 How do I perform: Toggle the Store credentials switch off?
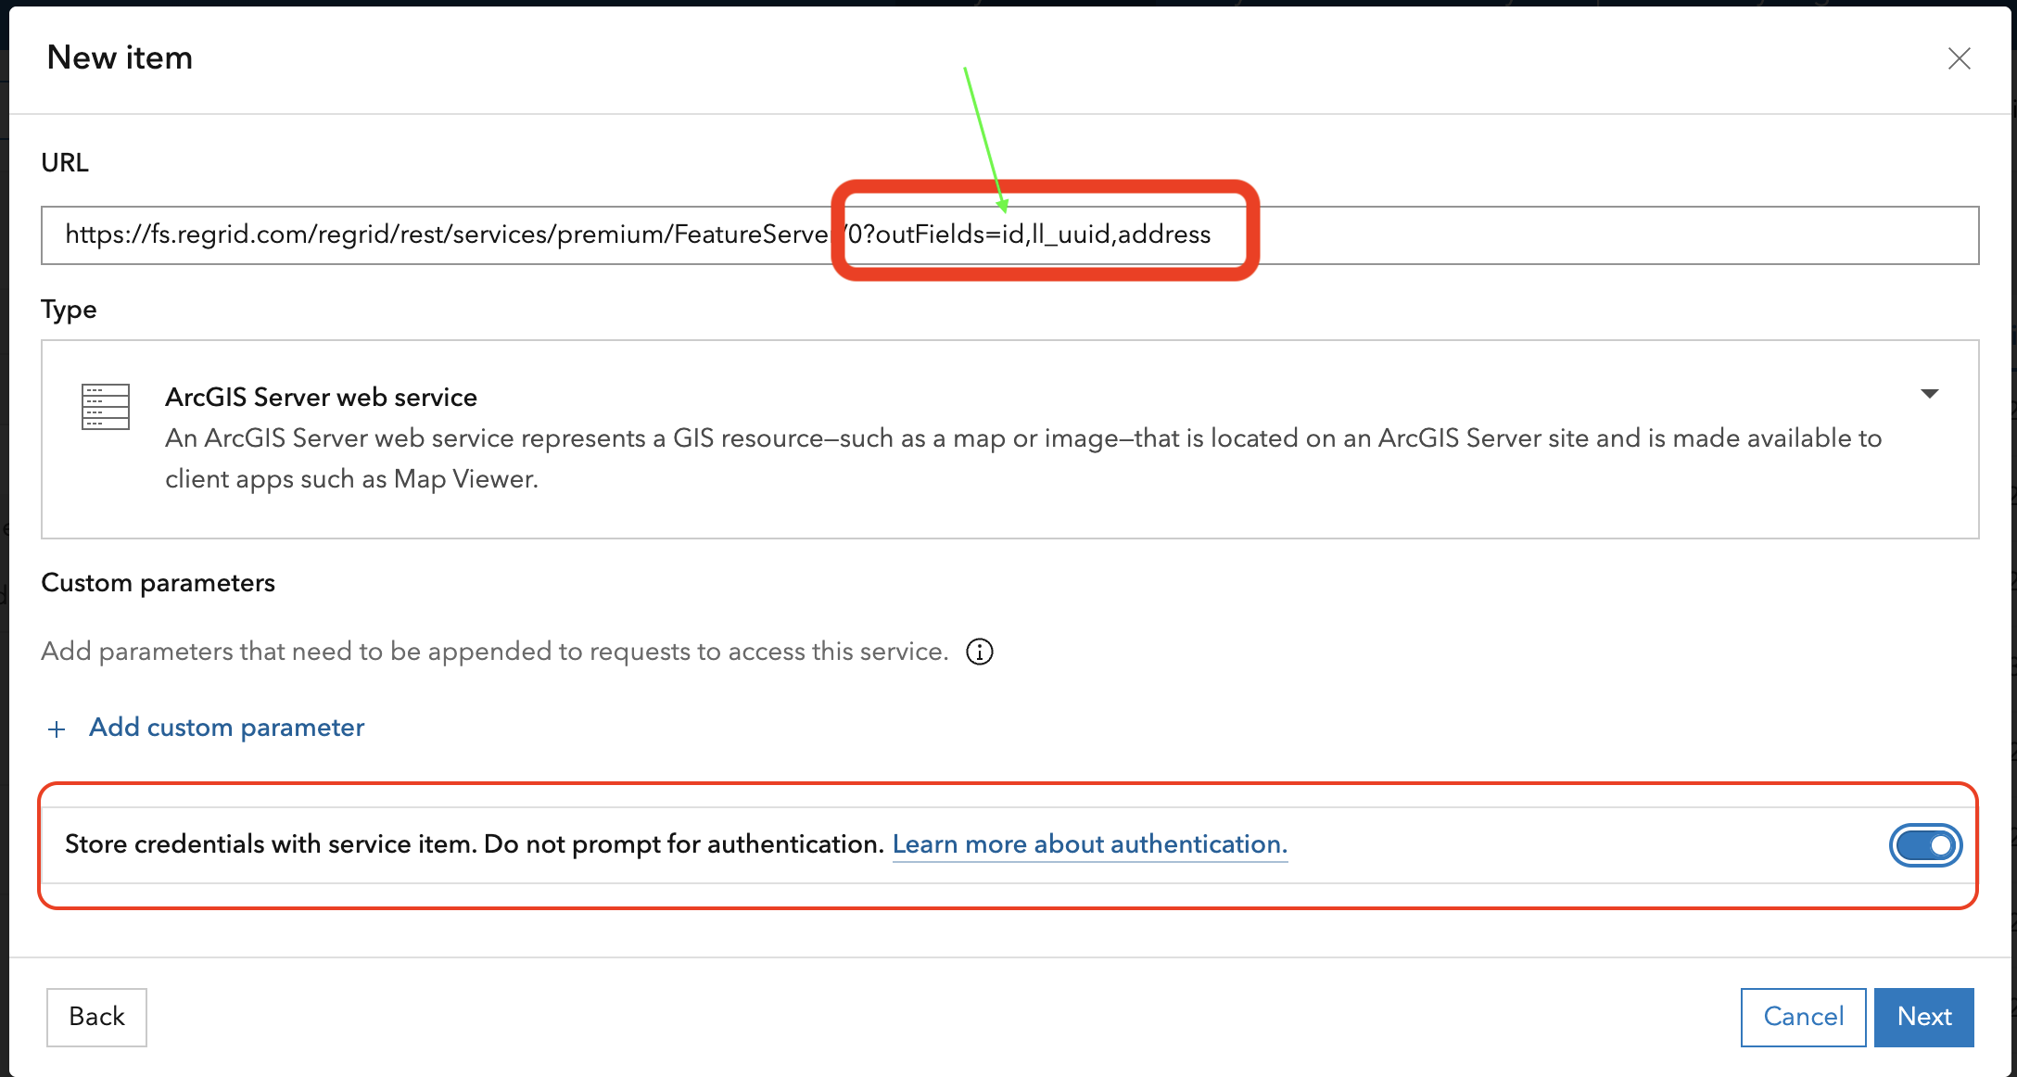(1925, 844)
